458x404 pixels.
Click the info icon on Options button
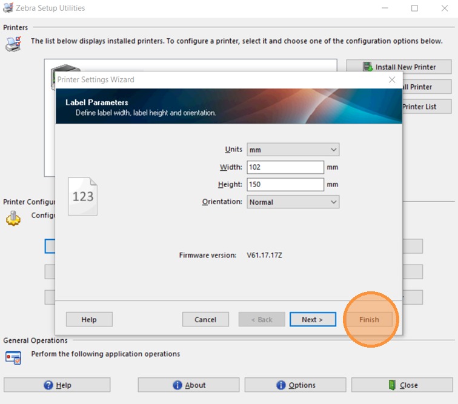(280, 385)
